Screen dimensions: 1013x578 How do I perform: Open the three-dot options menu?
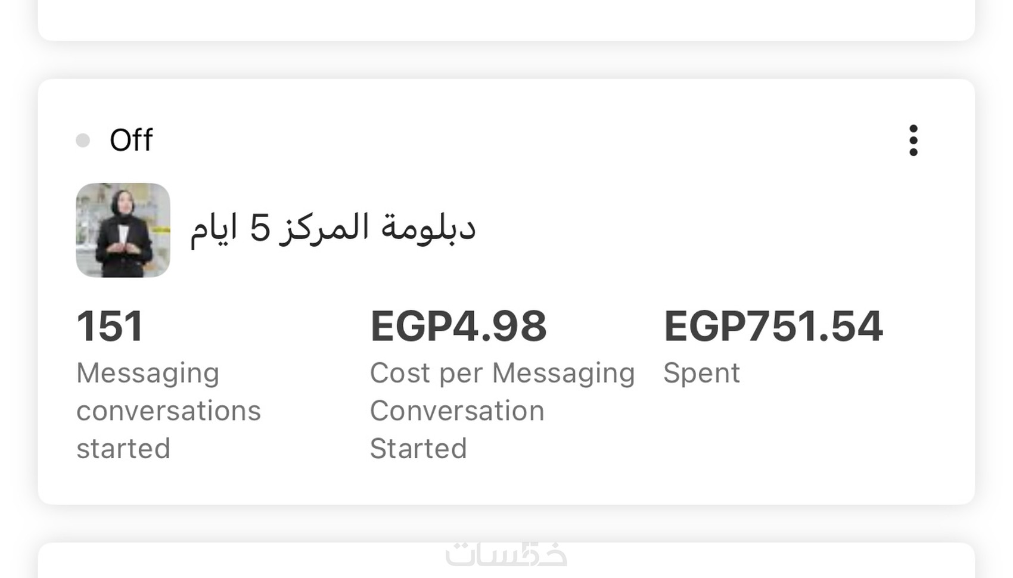(x=913, y=141)
